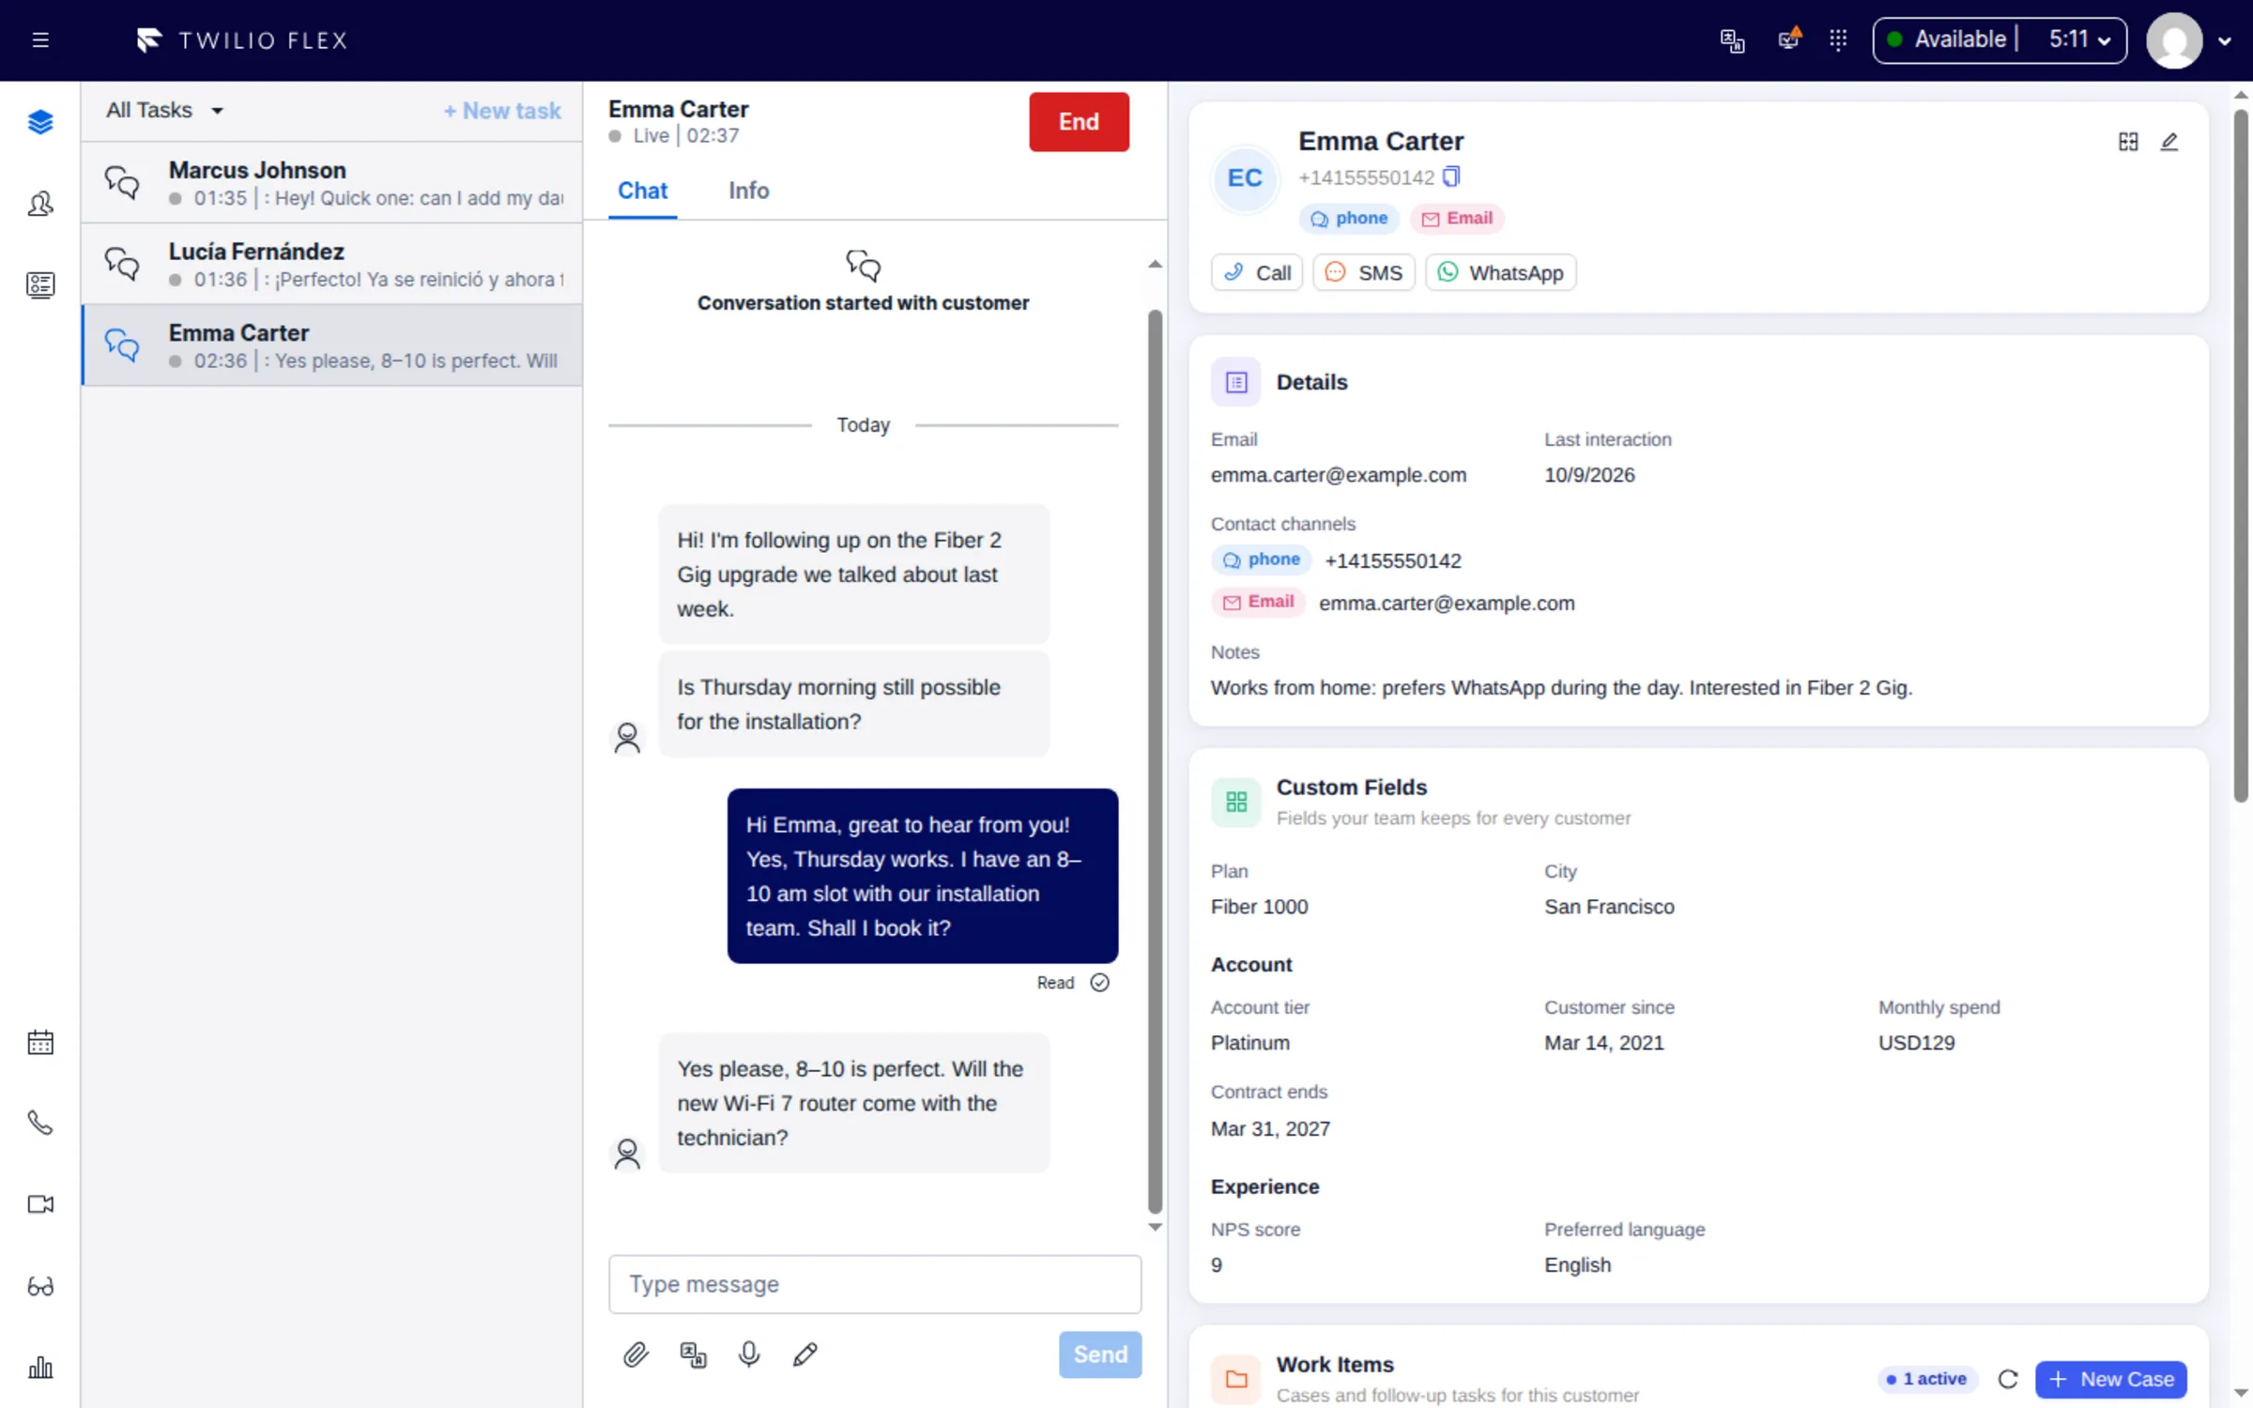Focus the Type message input field

[x=875, y=1284]
